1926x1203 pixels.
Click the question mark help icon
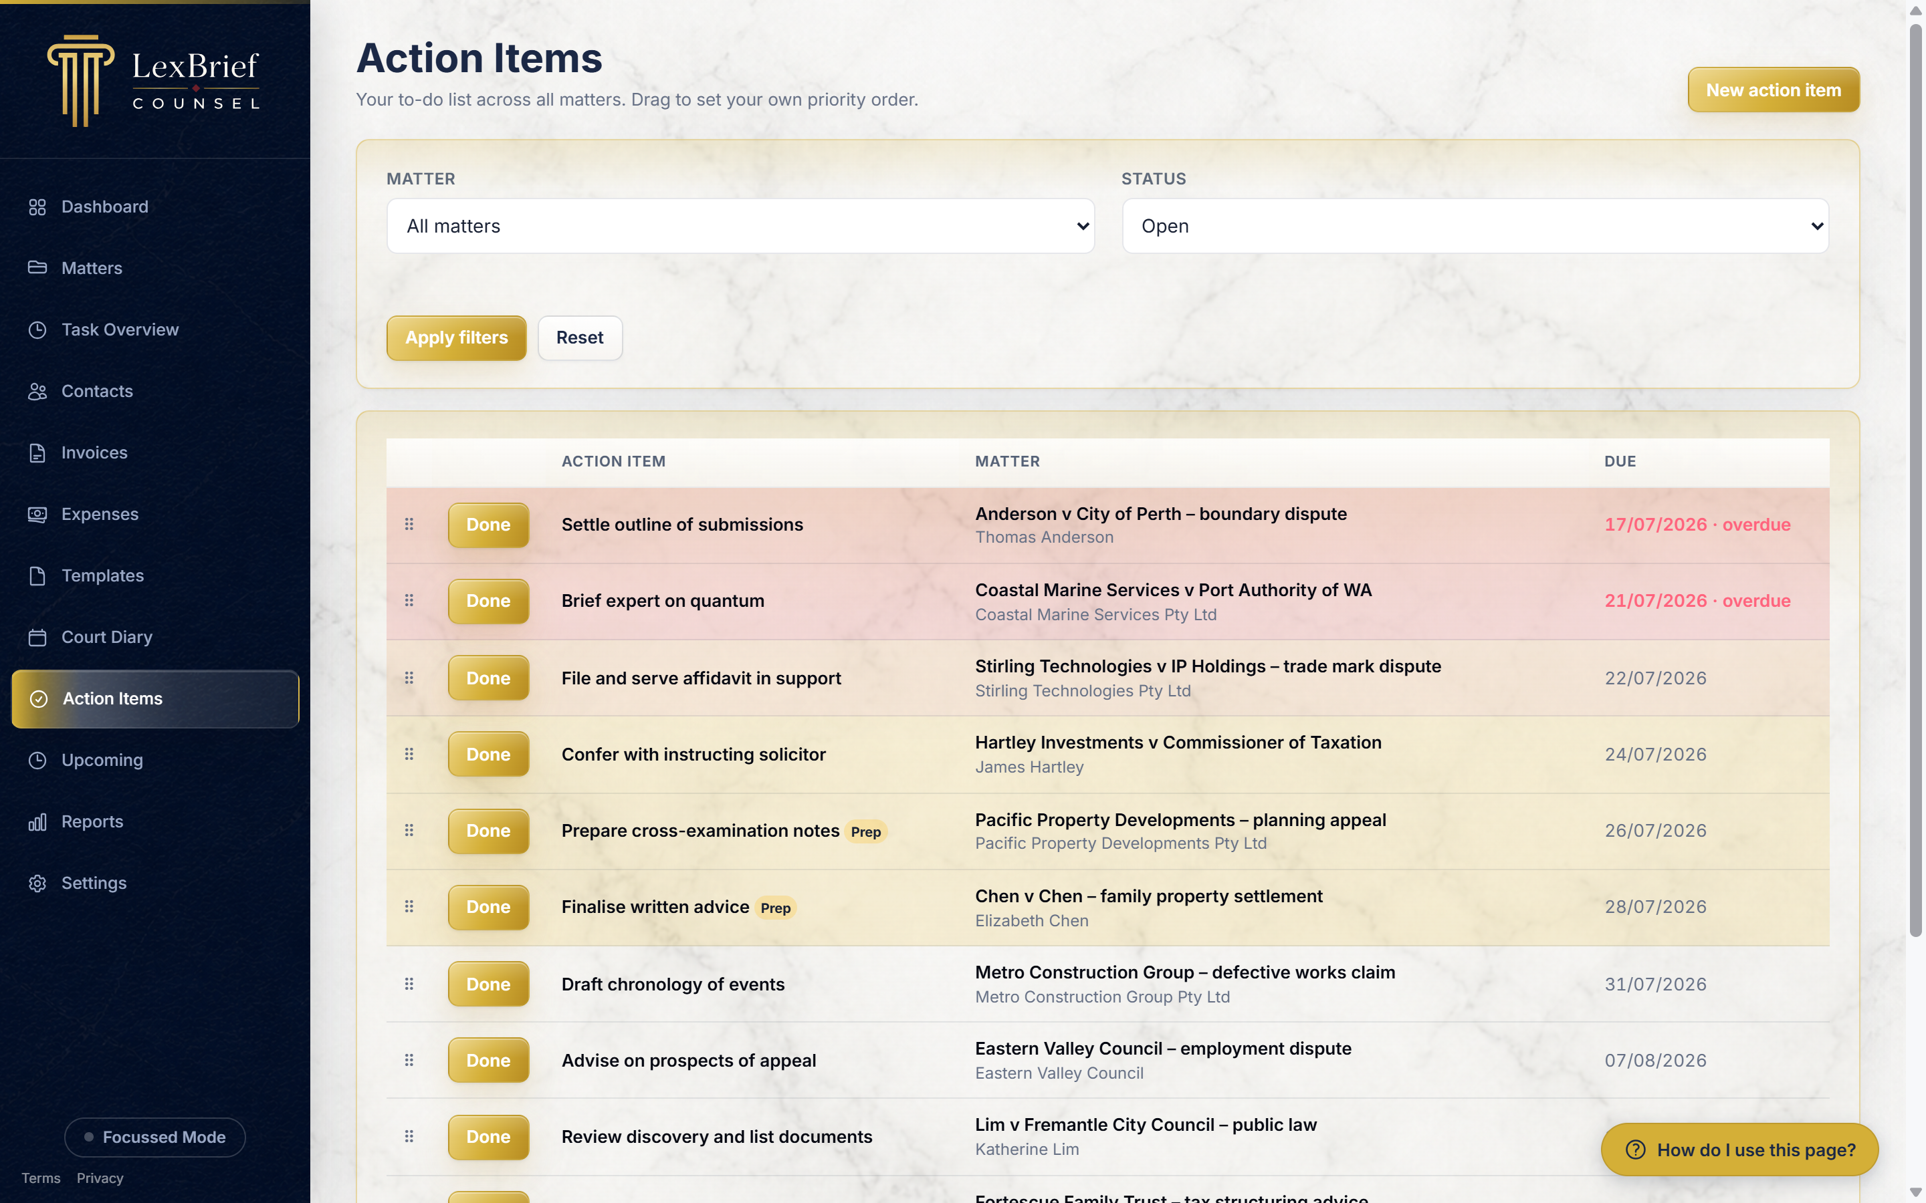(1636, 1150)
